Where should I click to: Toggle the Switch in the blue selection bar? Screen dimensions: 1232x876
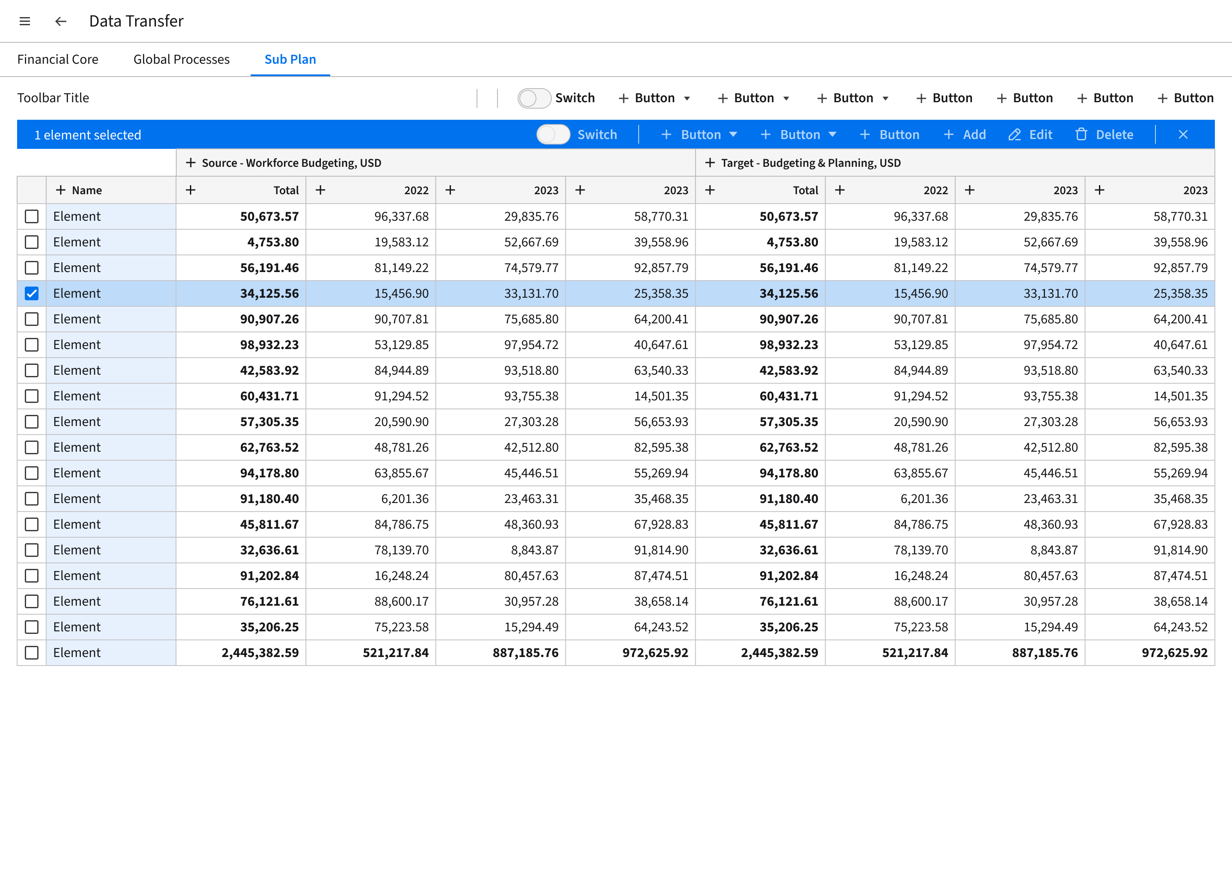point(553,134)
